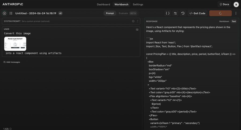Click the const PricingPlan line in response
241x130 pixels.
point(191,54)
